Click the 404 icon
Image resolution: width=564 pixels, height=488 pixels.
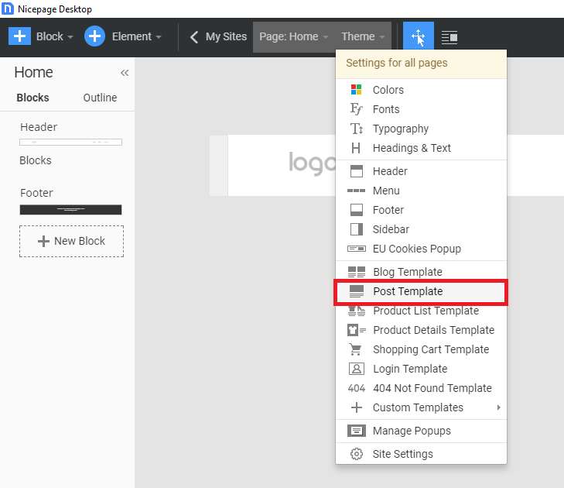[x=357, y=388]
